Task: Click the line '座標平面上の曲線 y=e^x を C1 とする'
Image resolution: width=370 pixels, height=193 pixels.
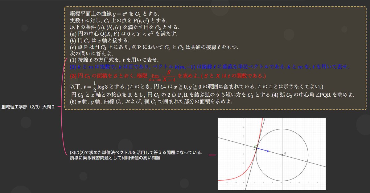Action: pyautogui.click(x=115, y=14)
